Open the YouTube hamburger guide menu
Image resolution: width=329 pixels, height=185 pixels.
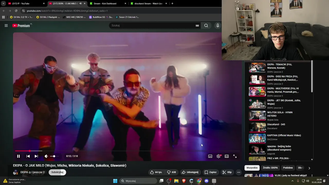pos(6,25)
